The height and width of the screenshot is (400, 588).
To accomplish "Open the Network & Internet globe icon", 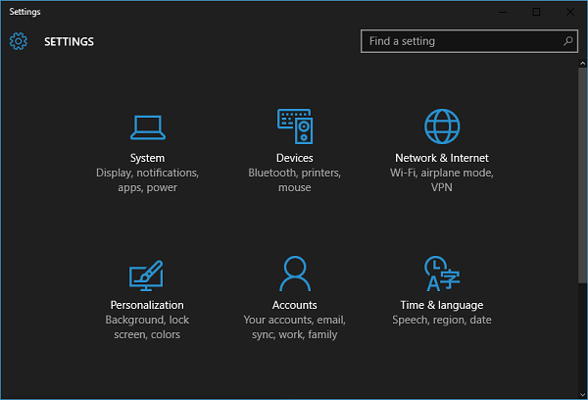I will coord(441,126).
